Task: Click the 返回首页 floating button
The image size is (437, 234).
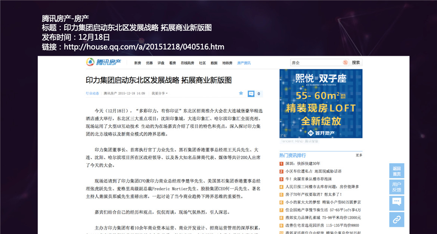Action: click(397, 171)
